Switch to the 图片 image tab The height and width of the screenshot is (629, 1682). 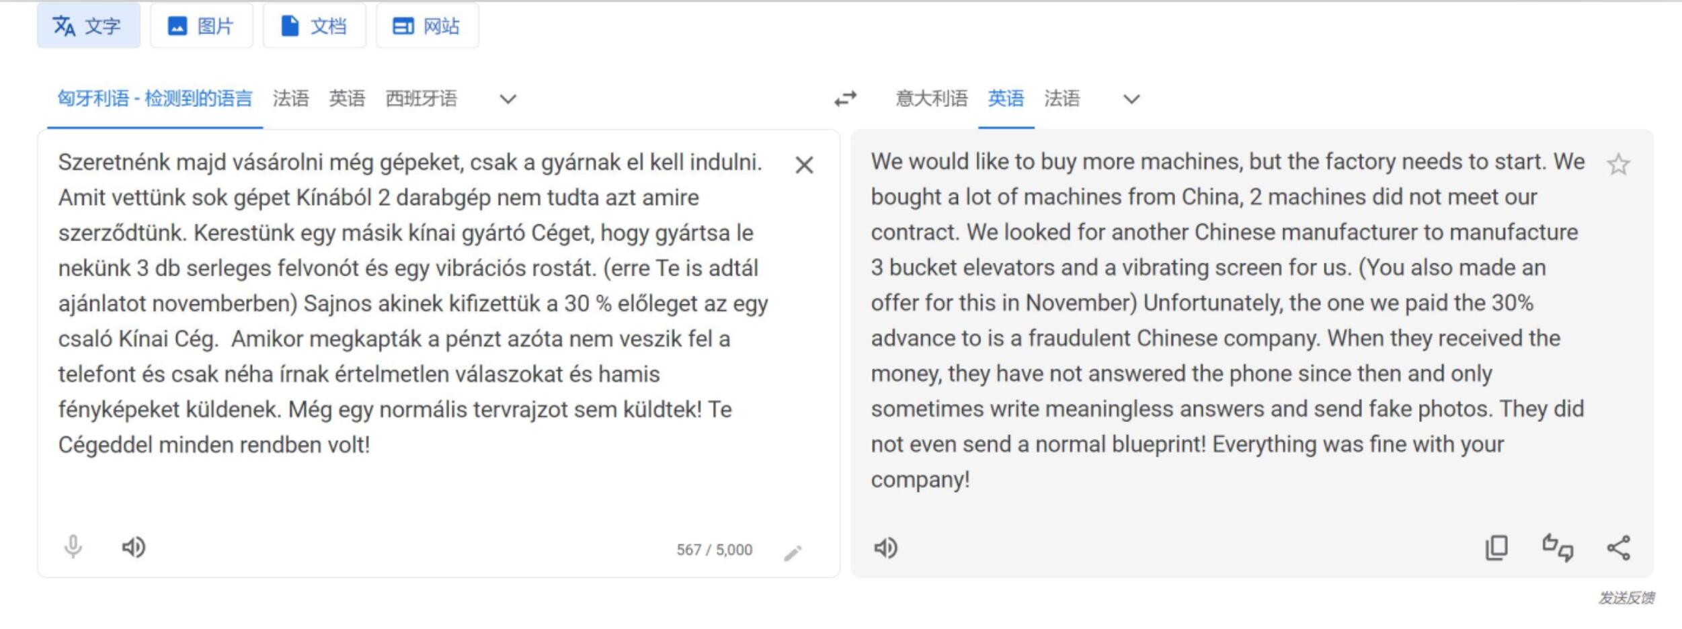point(201,26)
